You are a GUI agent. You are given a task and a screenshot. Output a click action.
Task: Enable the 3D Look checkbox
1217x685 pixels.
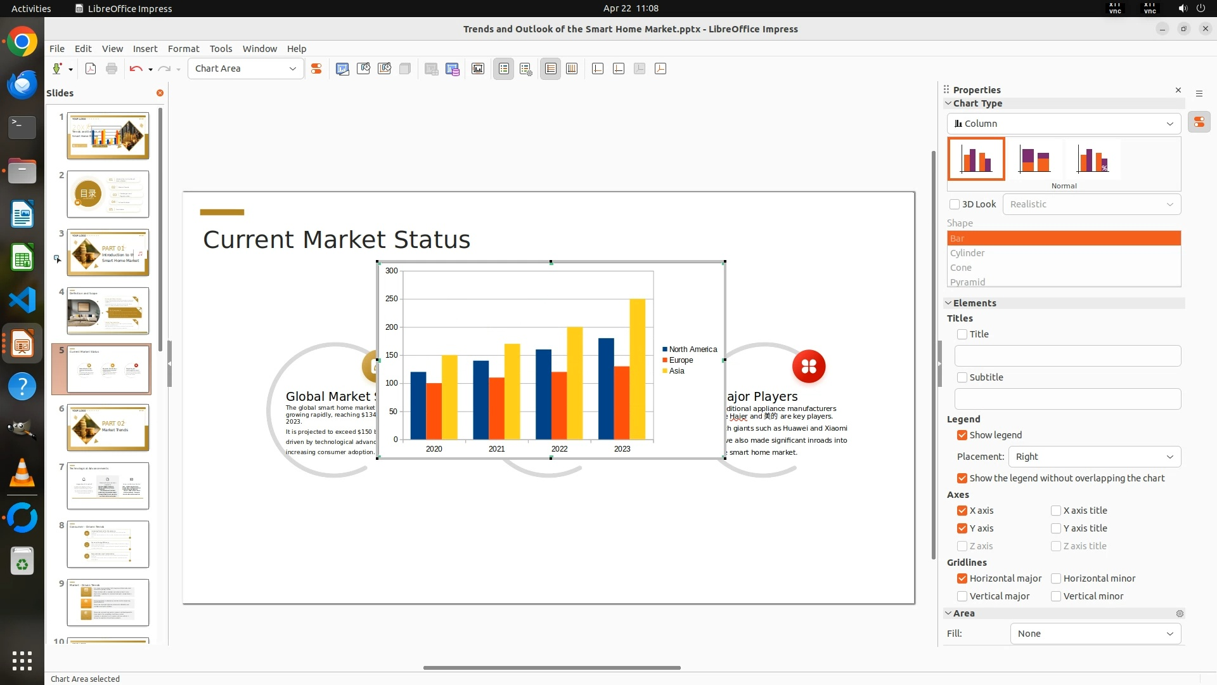[x=955, y=204]
